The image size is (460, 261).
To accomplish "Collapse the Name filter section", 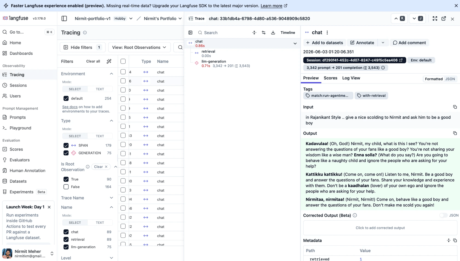I will (112, 207).
